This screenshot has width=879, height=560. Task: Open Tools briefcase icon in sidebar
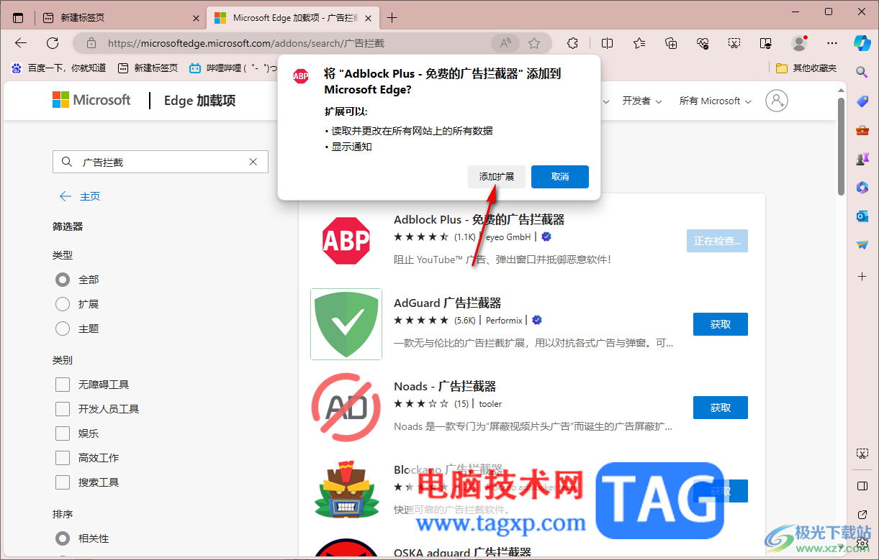tap(862, 130)
